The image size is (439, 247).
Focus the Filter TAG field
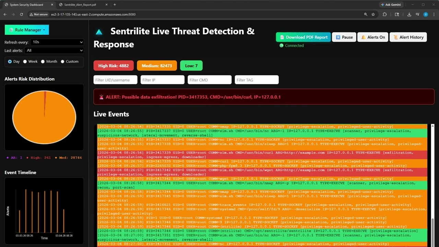257,80
